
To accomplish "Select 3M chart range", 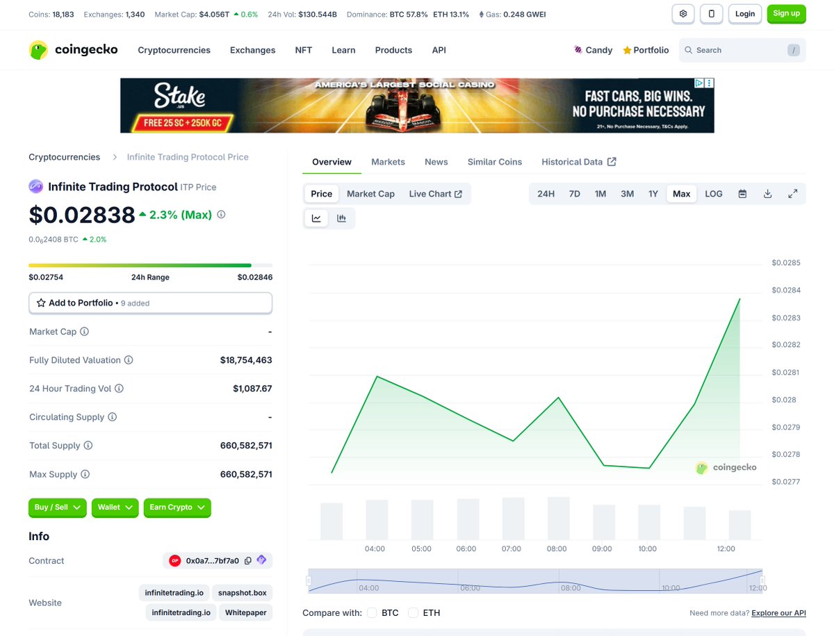I will click(627, 194).
